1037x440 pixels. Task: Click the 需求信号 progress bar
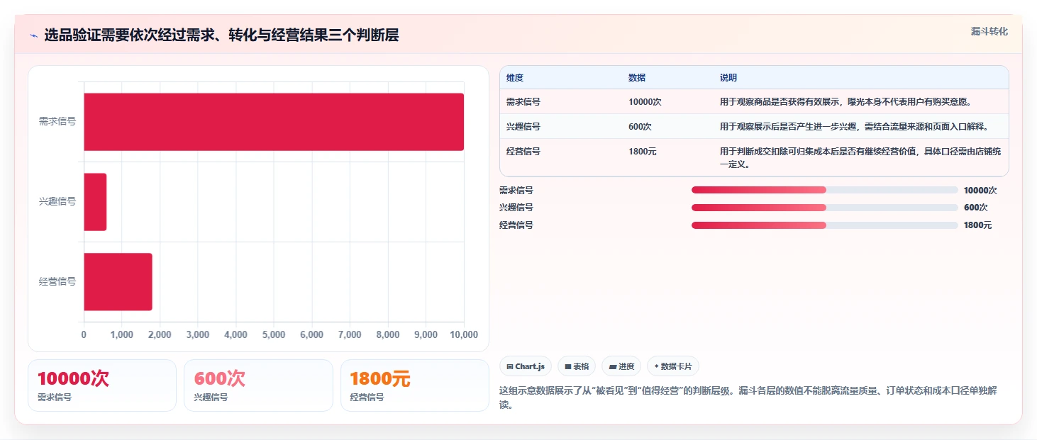(825, 190)
